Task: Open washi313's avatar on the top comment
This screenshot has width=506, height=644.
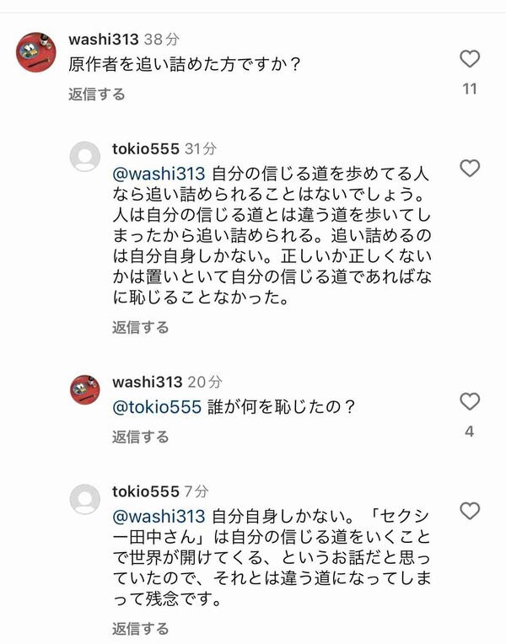Action: click(36, 52)
